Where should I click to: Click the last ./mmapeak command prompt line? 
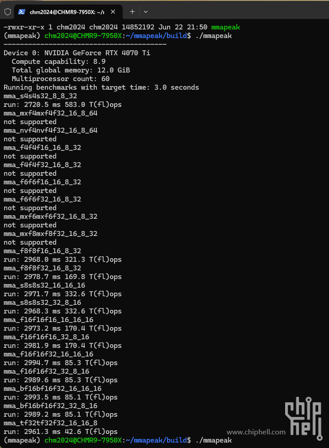pos(118,440)
